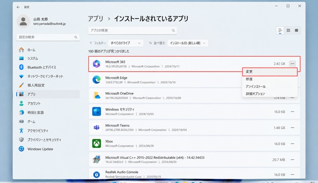Screen dimensions: 318x183
Task: Select the Microsoft Edge app name
Action: click(x=116, y=78)
